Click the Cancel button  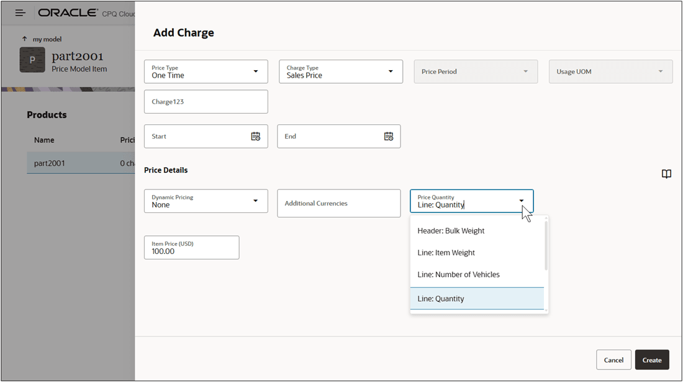(613, 360)
